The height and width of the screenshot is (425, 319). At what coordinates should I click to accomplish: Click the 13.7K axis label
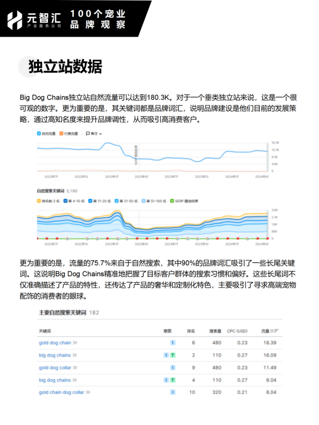coord(275,150)
